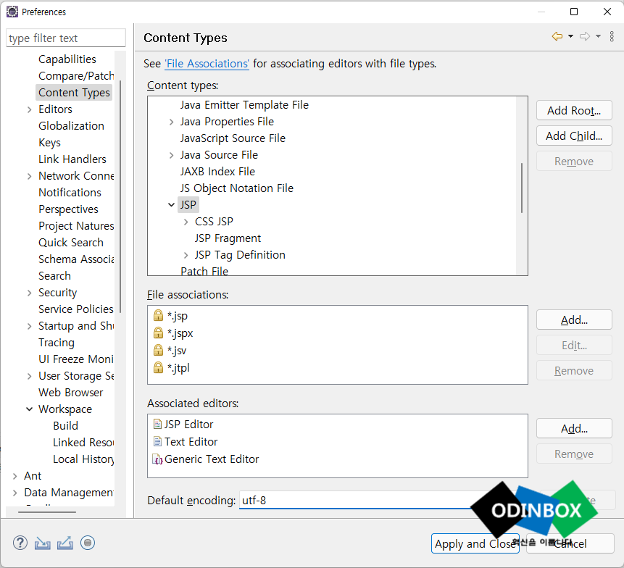Click the Add Child... button

pyautogui.click(x=574, y=135)
